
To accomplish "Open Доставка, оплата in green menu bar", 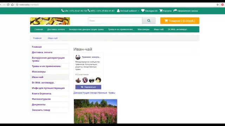I will point(56,29).
